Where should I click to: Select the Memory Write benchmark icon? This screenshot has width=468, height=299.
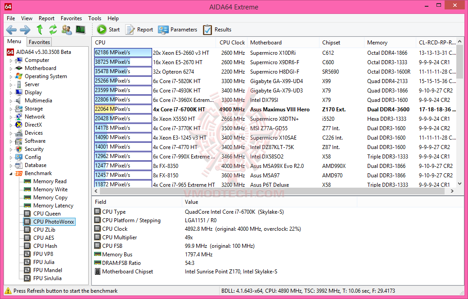pyautogui.click(x=27, y=189)
